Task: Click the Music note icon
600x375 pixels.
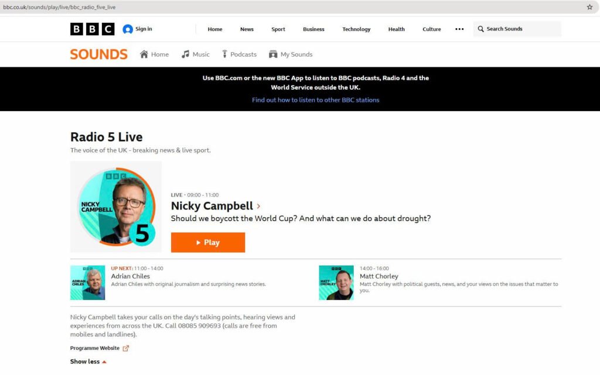Action: tap(186, 54)
